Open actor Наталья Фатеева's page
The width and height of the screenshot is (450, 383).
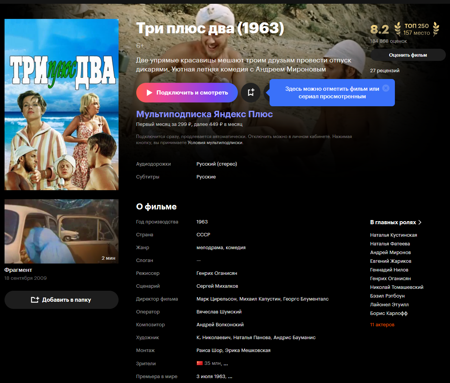click(390, 243)
